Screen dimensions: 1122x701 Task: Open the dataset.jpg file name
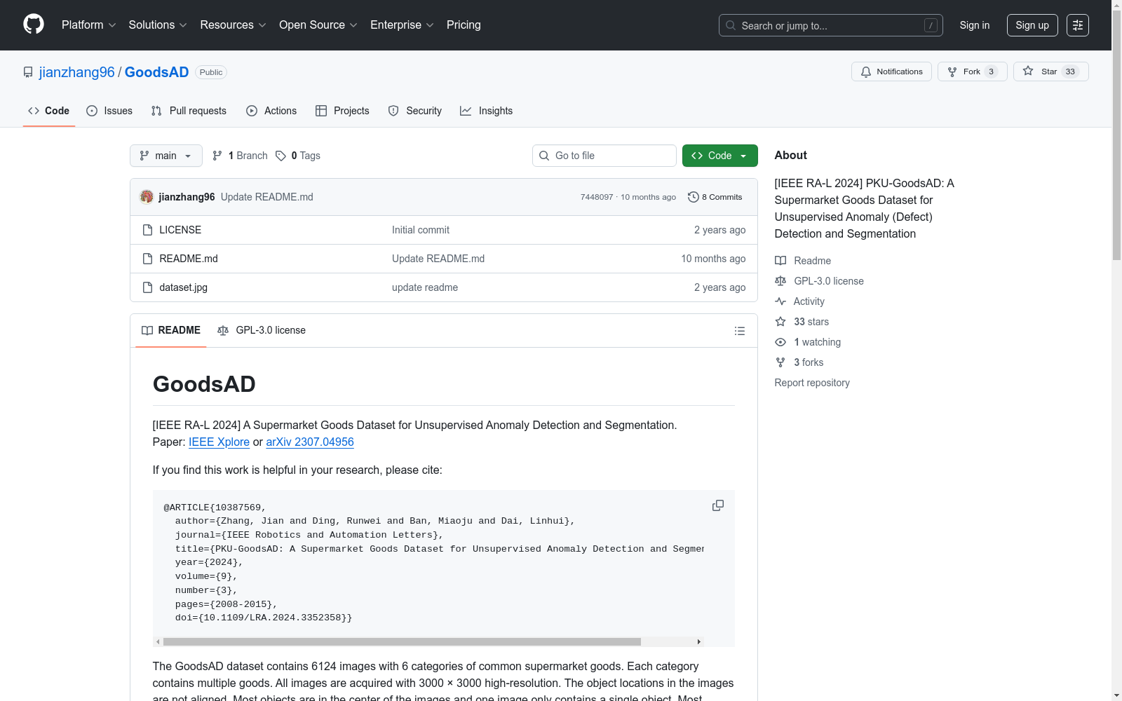[x=184, y=287]
